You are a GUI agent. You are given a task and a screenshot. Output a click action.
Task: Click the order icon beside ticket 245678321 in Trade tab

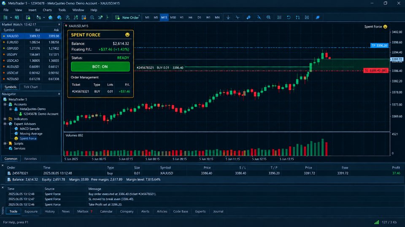[9, 173]
